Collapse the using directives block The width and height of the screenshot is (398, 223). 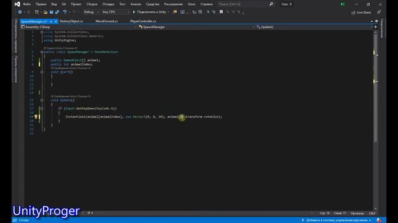(42, 32)
